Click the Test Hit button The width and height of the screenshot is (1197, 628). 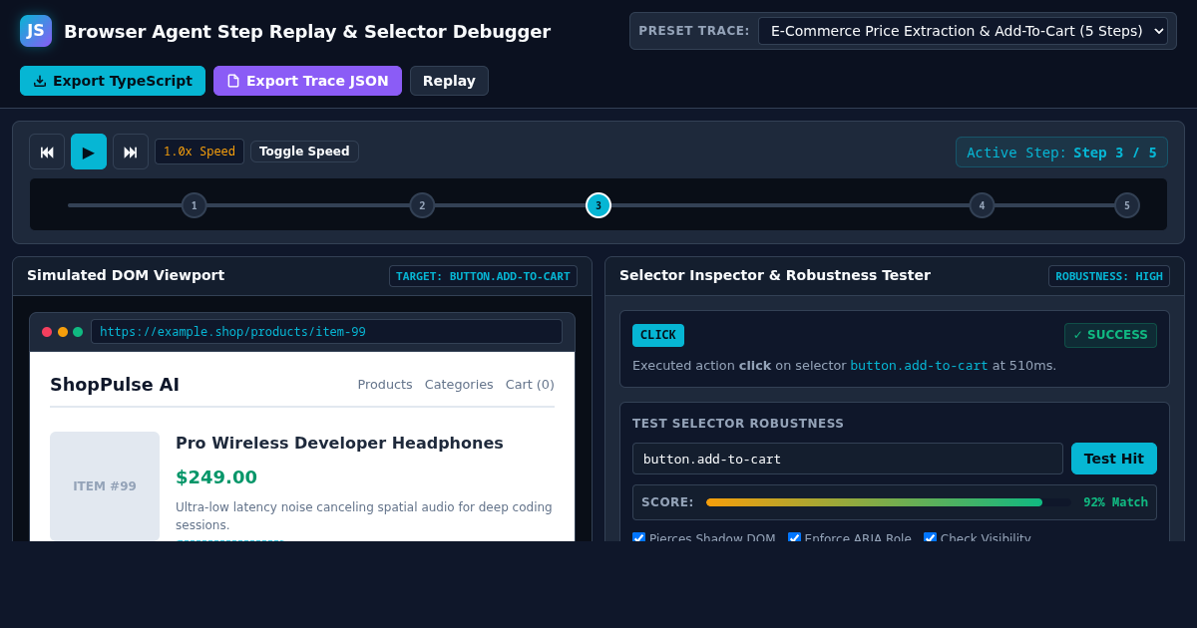(x=1114, y=459)
